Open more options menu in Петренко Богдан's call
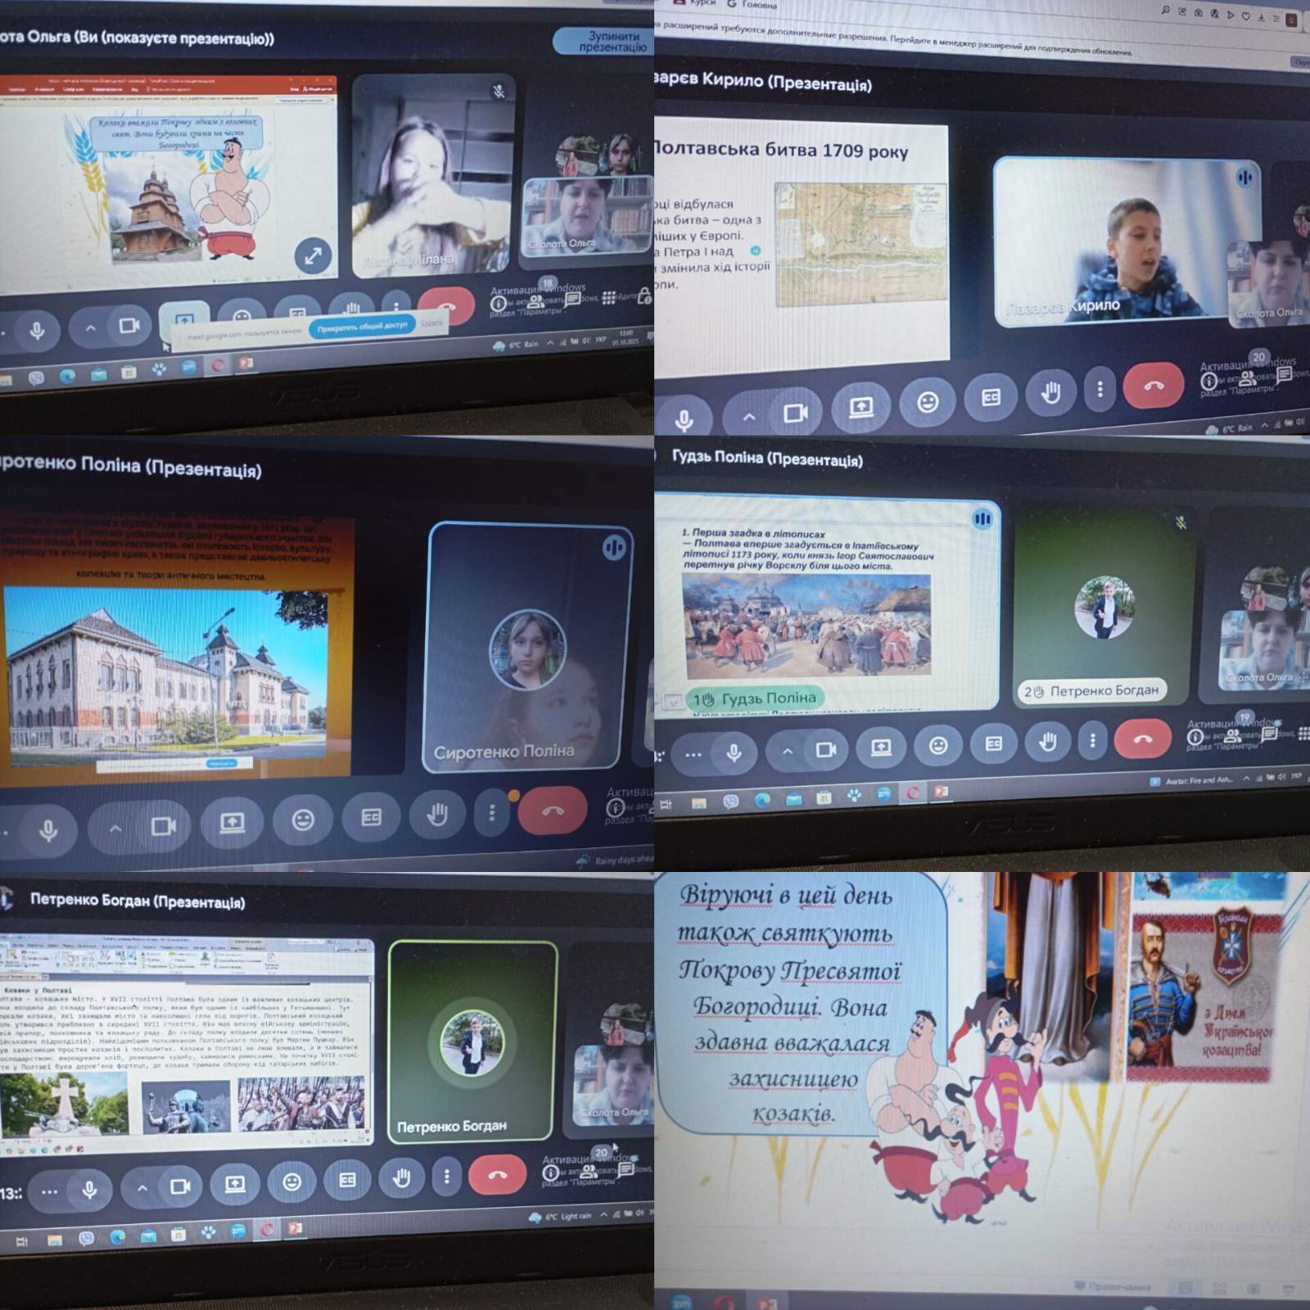 pyautogui.click(x=446, y=1177)
